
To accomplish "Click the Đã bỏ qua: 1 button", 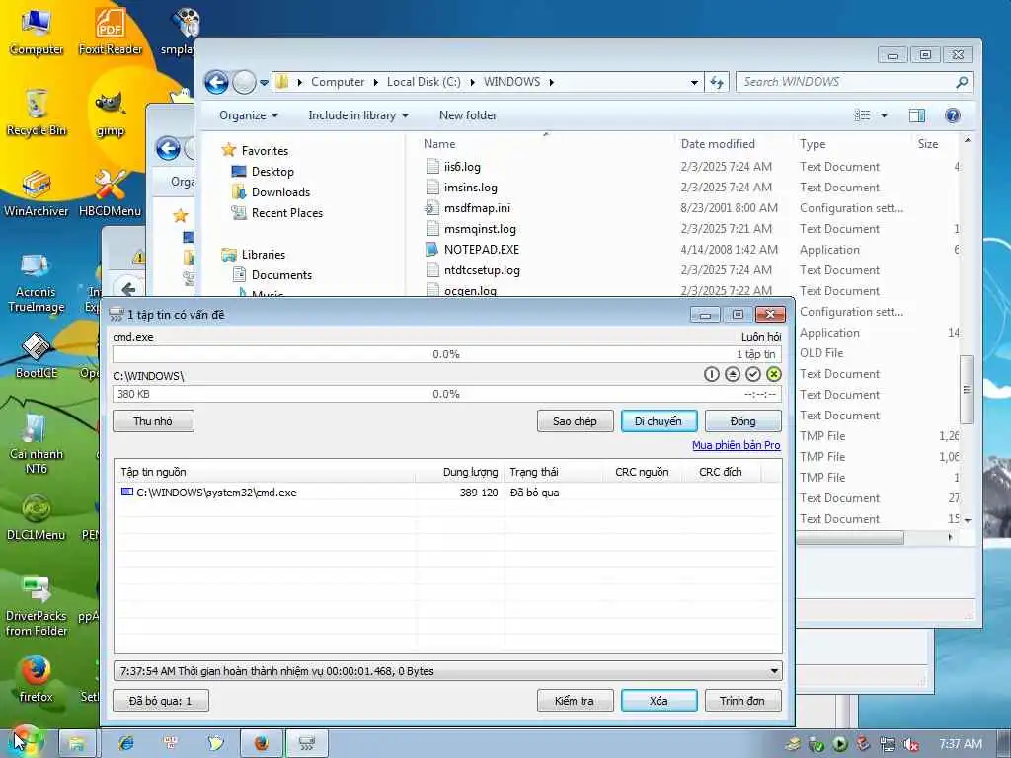I will [161, 701].
